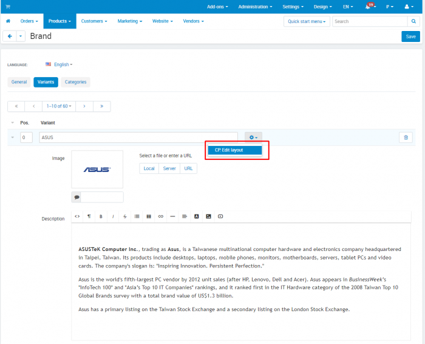Open the Administration menu

[x=255, y=7]
